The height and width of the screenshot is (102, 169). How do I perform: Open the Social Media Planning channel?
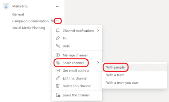click(29, 28)
